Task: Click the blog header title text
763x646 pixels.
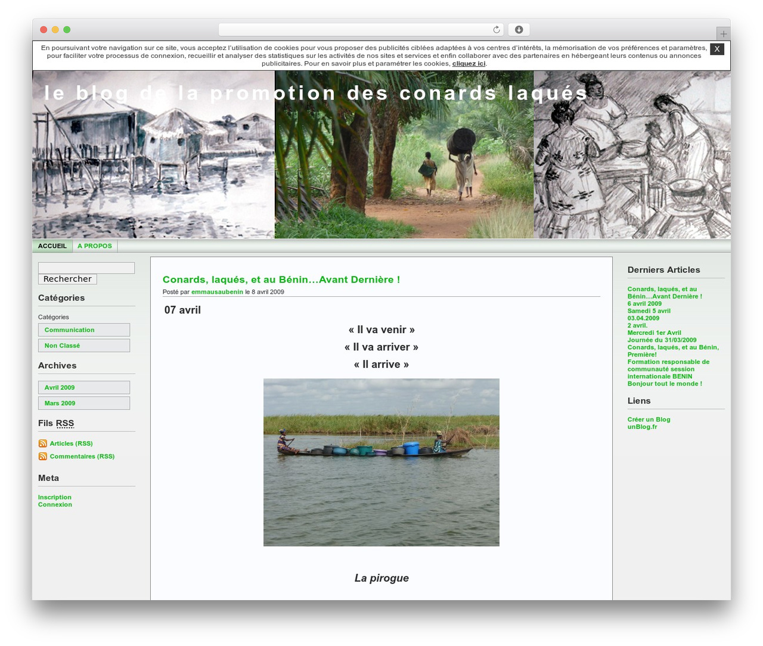Action: click(x=316, y=93)
